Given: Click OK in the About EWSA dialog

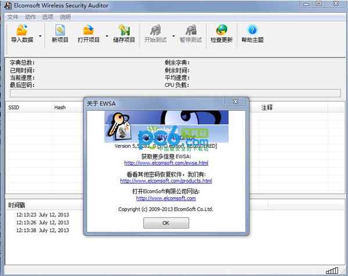Looking at the screenshot, I should (166, 223).
